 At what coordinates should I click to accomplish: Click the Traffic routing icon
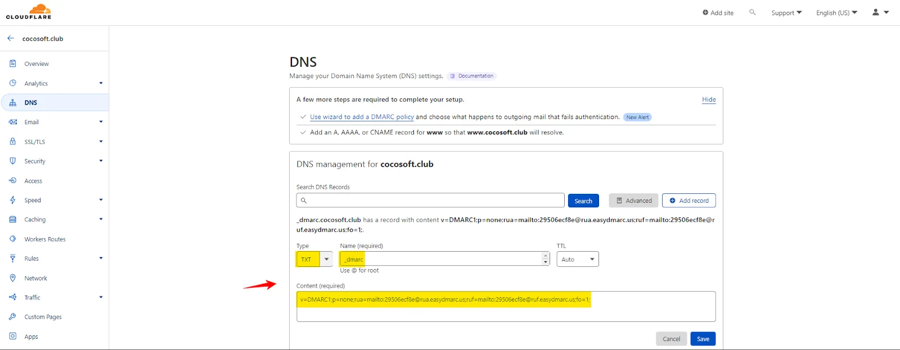[x=13, y=297]
